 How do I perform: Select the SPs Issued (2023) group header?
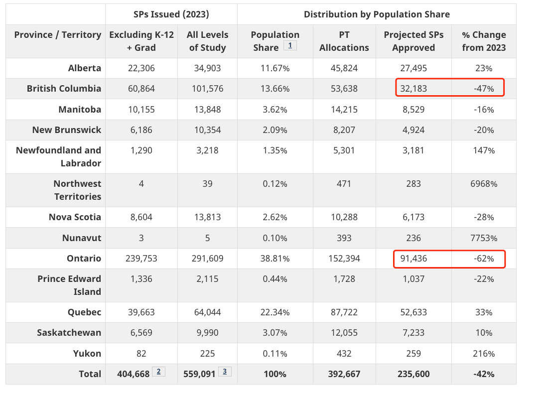(171, 14)
